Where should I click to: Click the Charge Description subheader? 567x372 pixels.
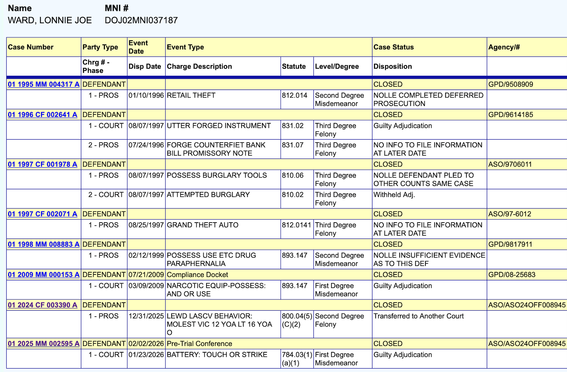(x=199, y=66)
